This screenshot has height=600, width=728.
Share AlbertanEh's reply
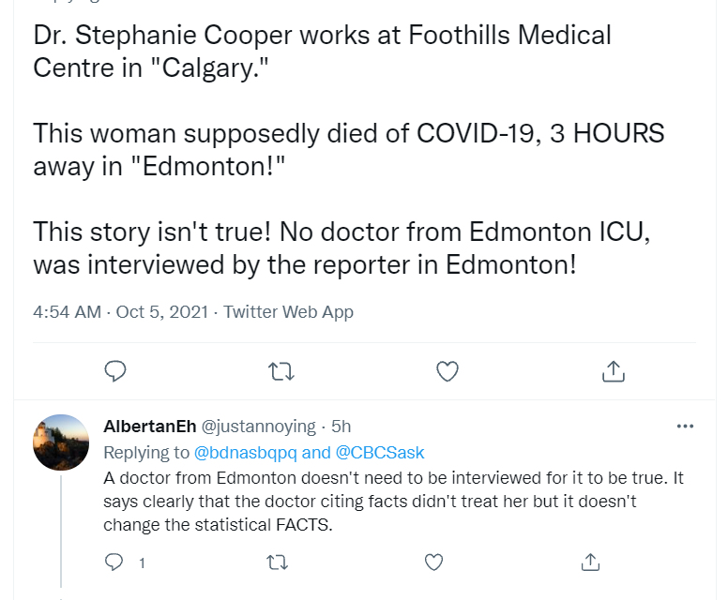pyautogui.click(x=590, y=562)
